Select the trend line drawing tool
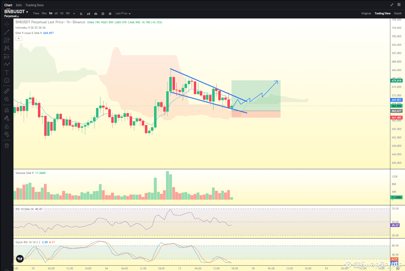The image size is (405, 271). [7, 32]
